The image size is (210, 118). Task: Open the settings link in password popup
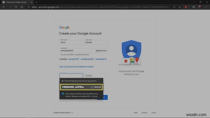pyautogui.click(x=95, y=96)
